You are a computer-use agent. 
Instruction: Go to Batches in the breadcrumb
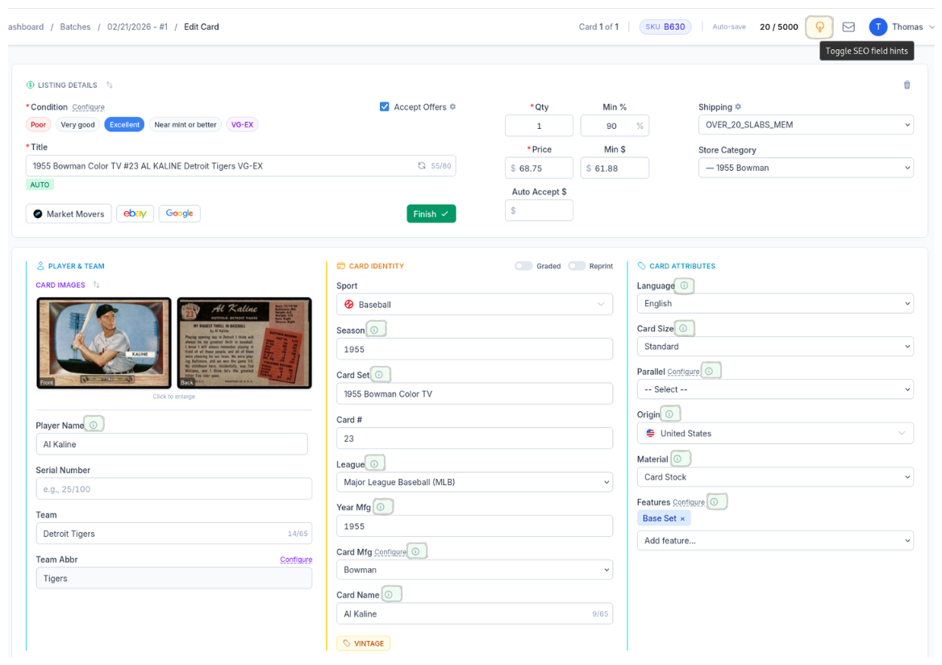[75, 27]
